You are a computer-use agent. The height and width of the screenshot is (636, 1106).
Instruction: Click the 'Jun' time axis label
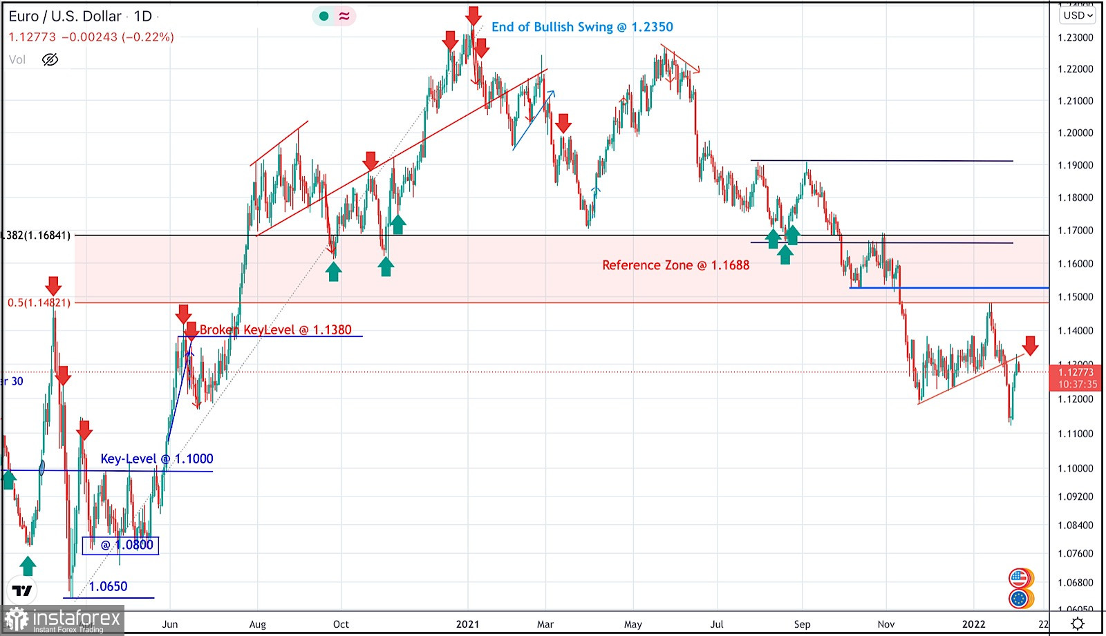point(170,624)
